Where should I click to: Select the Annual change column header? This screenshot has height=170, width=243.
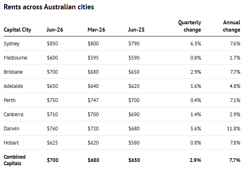click(232, 26)
